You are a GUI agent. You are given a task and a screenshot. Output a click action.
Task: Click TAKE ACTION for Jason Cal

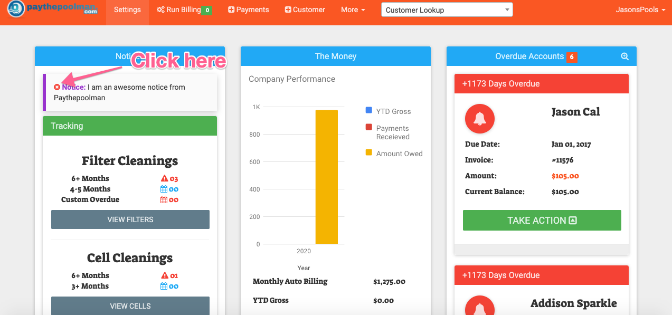point(542,221)
